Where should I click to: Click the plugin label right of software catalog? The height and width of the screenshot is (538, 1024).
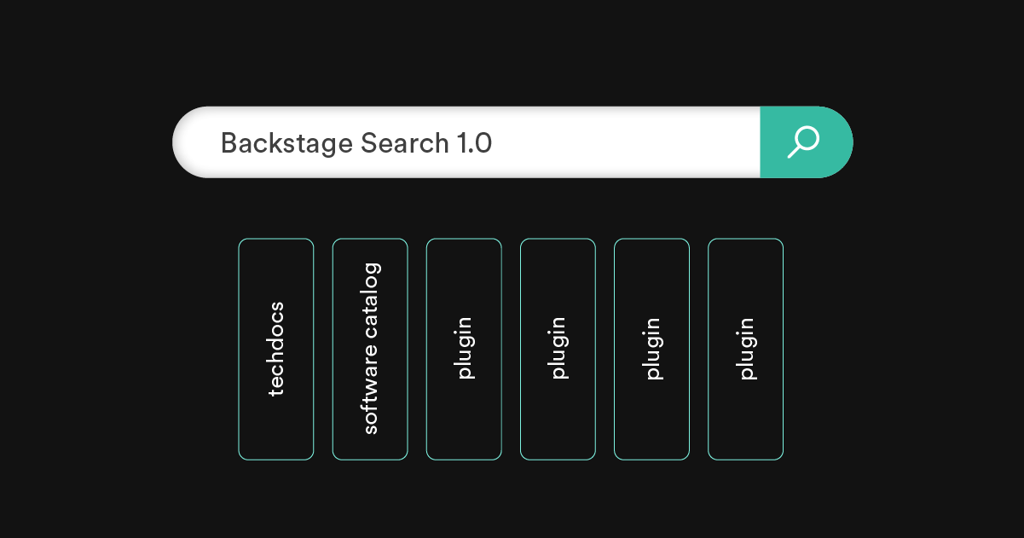(x=465, y=348)
